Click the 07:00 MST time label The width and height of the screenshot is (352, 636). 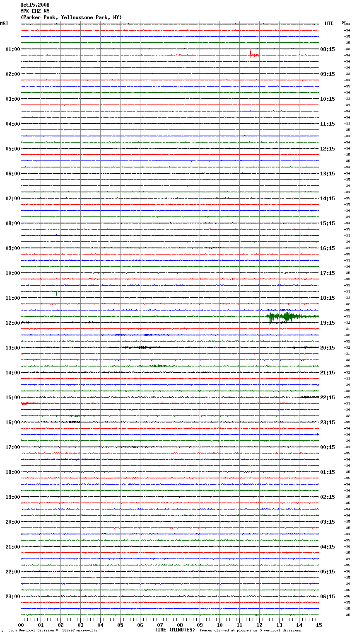pyautogui.click(x=13, y=199)
